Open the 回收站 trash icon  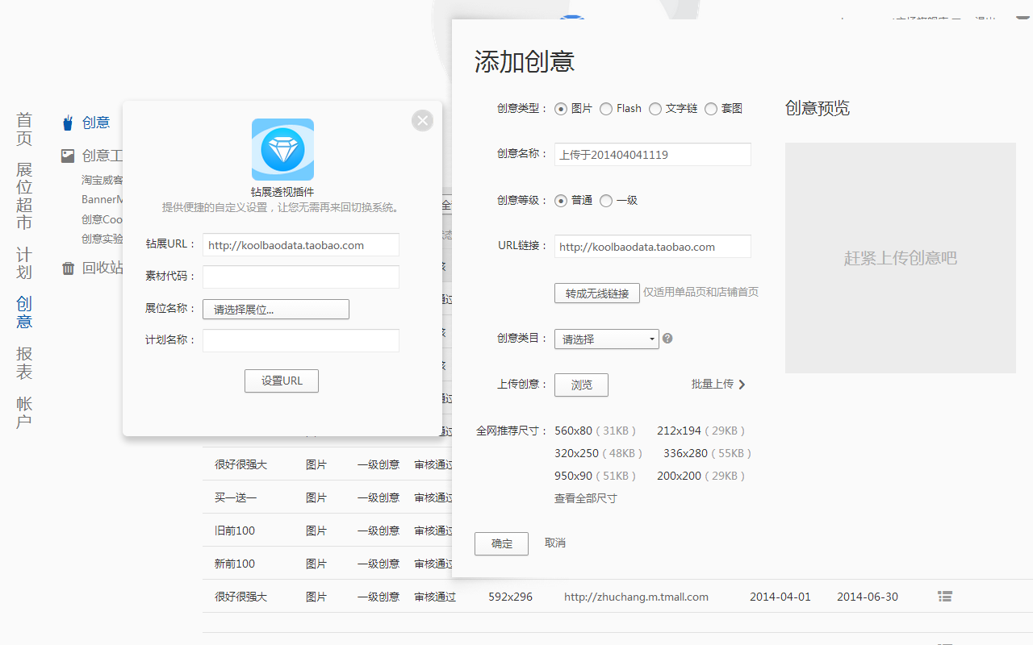[69, 268]
